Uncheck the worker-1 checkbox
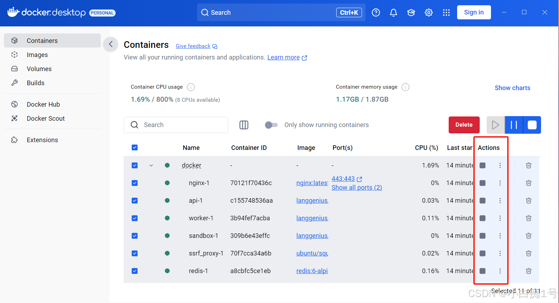This screenshot has height=303, width=559. (135, 218)
